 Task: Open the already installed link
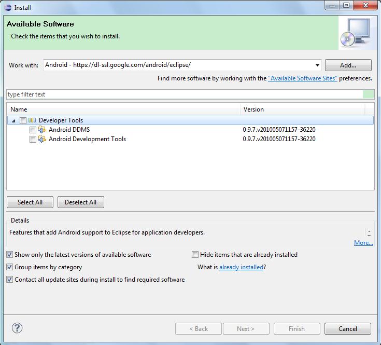coord(241,267)
